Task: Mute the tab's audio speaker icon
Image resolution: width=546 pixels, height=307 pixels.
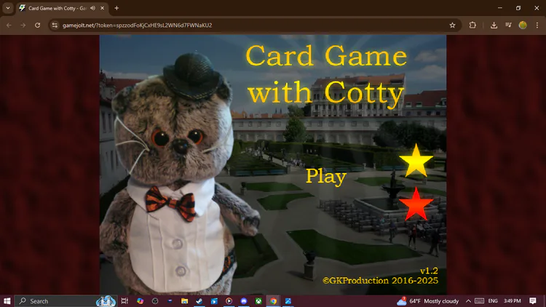Action: pyautogui.click(x=92, y=8)
